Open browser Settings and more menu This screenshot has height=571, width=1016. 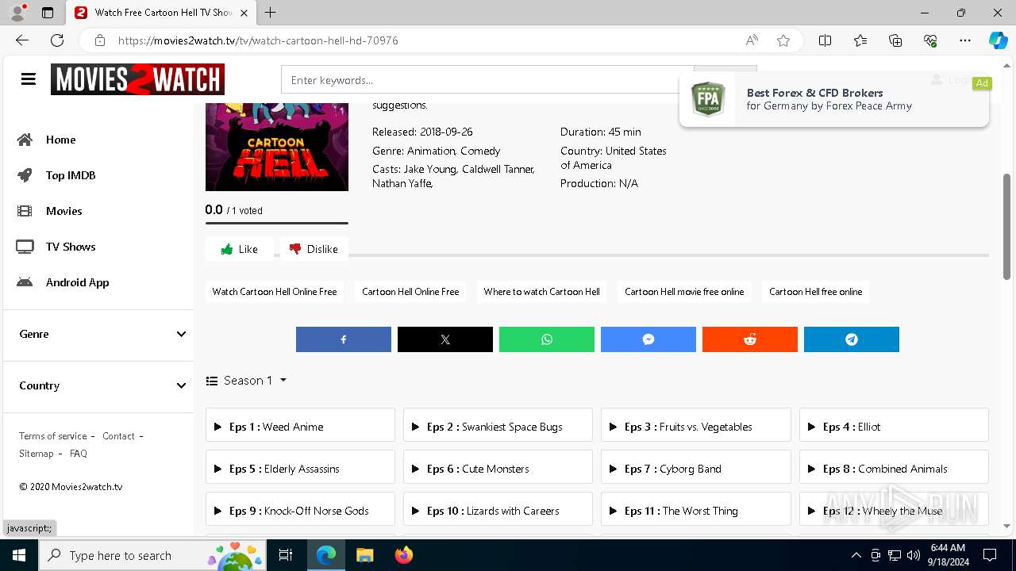point(965,40)
